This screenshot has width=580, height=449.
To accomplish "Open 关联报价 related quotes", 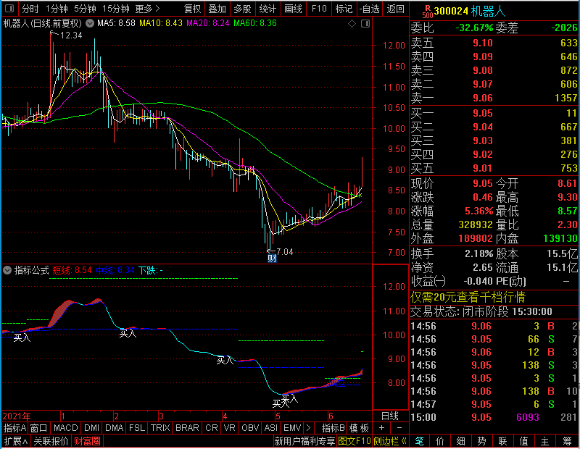I will pyautogui.click(x=51, y=441).
